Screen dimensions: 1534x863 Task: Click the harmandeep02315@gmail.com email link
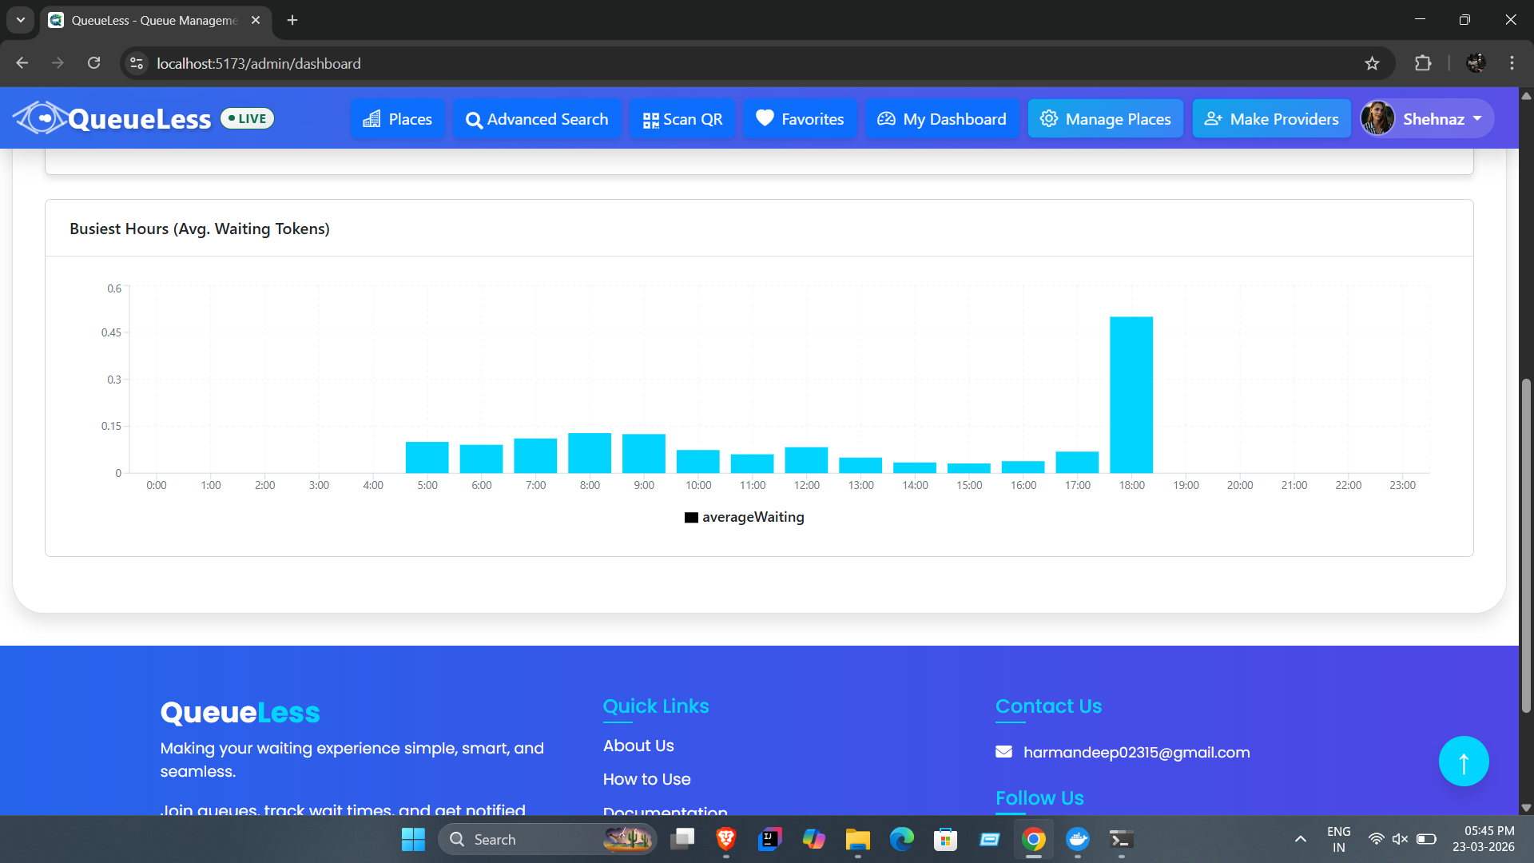[1136, 752]
